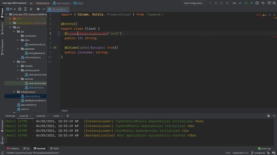Open the Git tool window tab
The width and height of the screenshot is (277, 155).
click(x=26, y=149)
